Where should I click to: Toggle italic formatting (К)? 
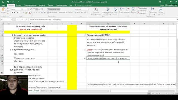point(15,12)
